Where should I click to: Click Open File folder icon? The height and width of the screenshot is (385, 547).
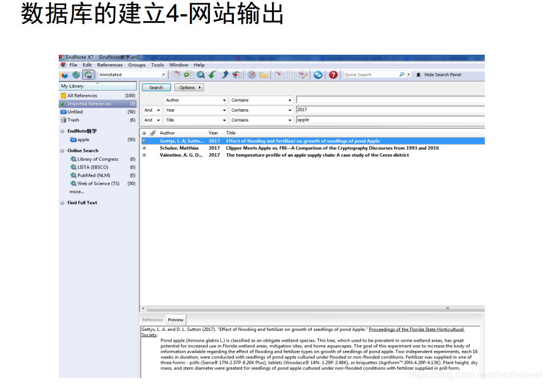[264, 75]
